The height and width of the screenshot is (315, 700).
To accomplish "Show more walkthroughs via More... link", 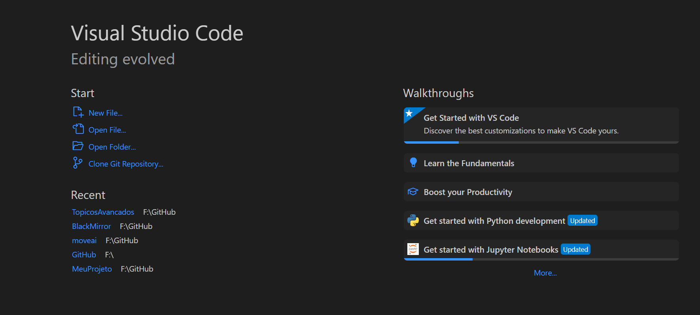I will tap(545, 273).
